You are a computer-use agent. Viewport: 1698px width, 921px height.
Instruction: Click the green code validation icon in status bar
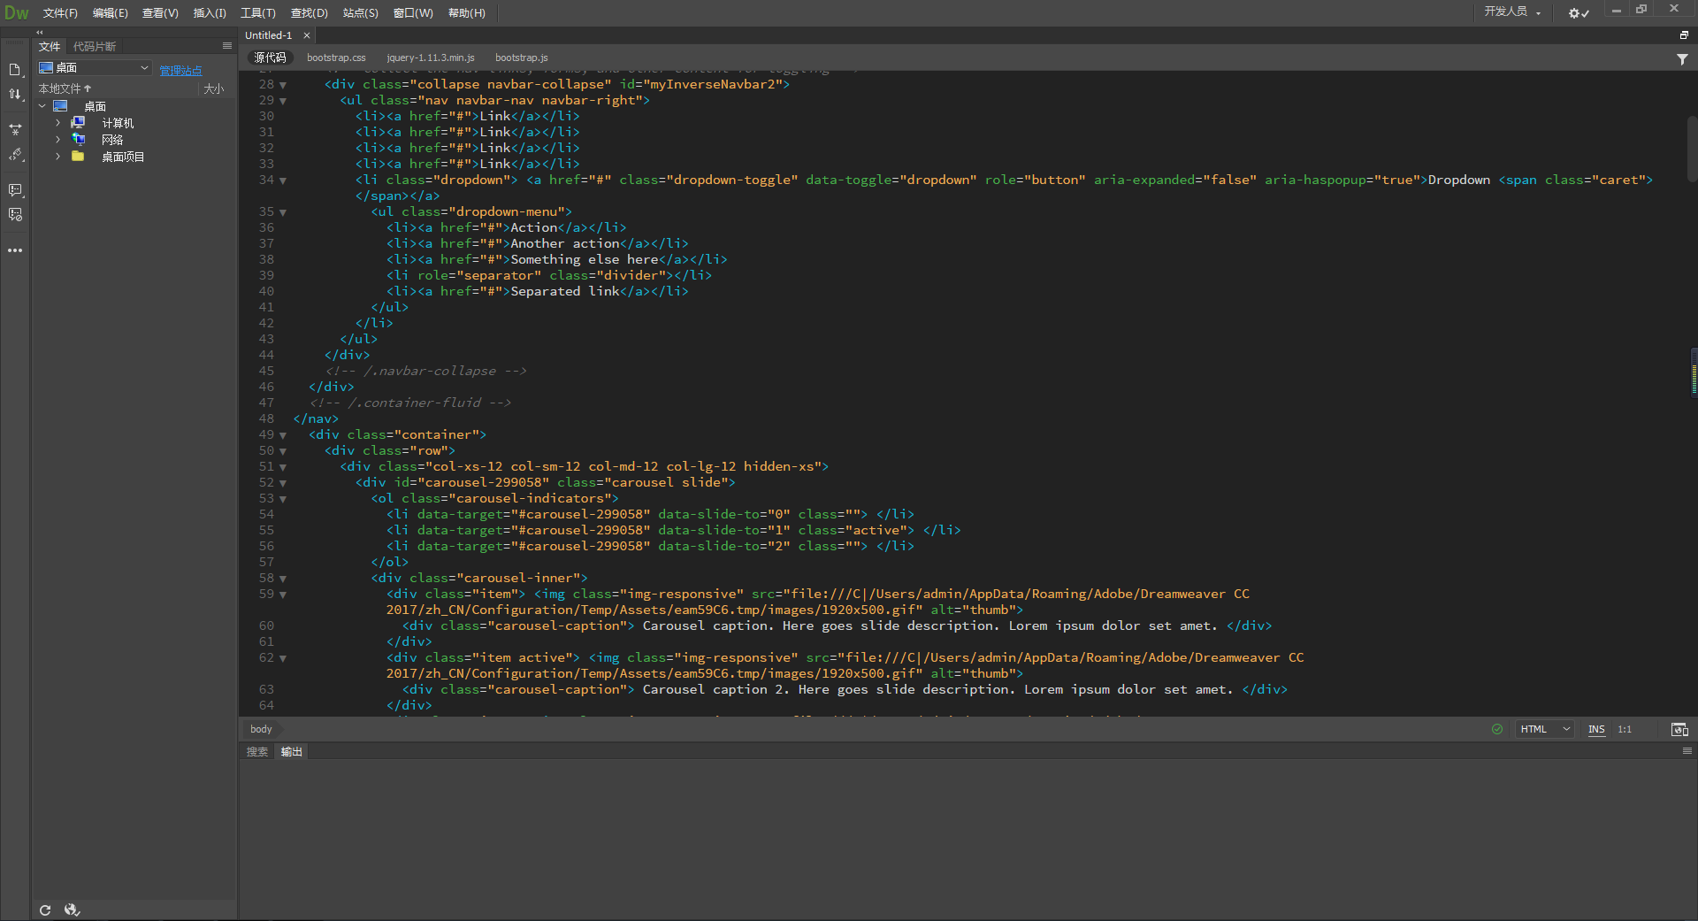[x=1496, y=729]
